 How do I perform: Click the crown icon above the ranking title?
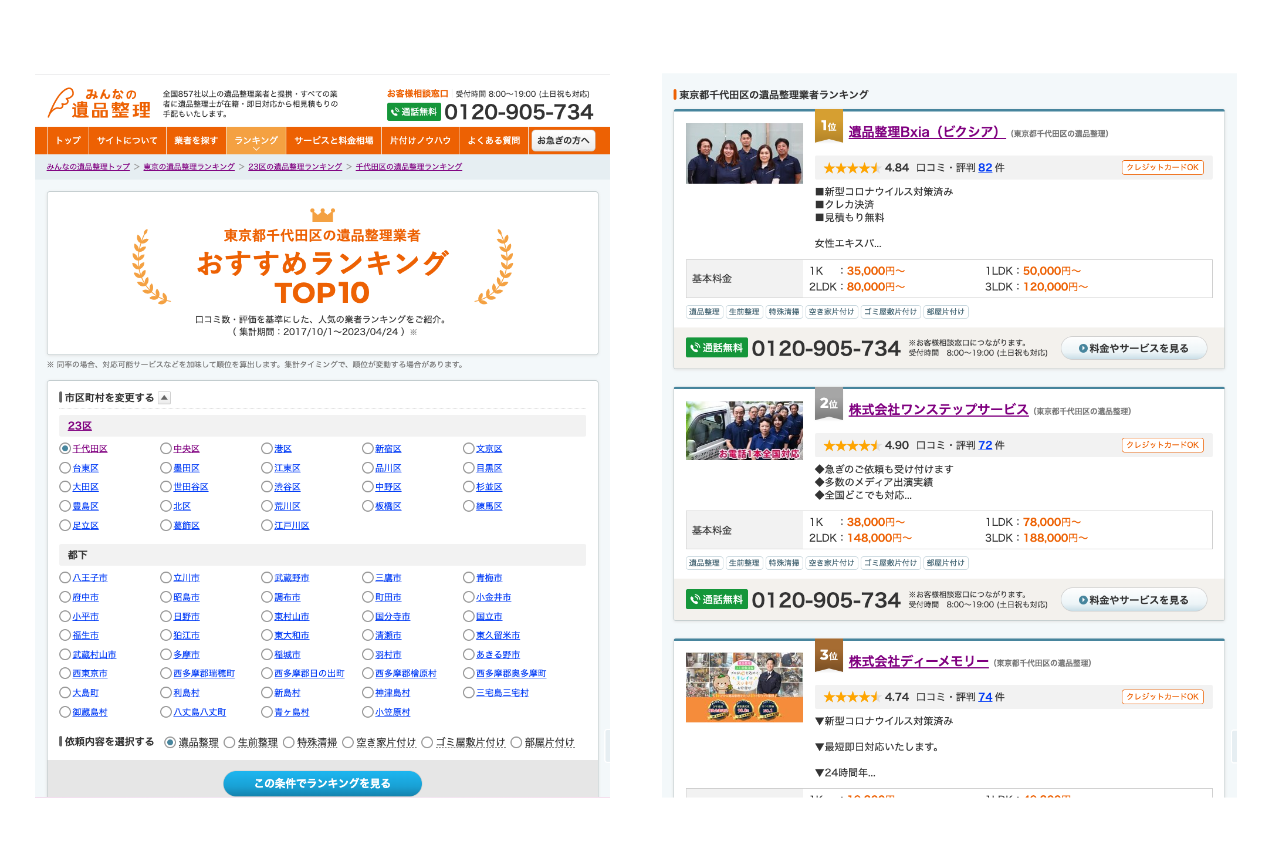click(x=322, y=214)
